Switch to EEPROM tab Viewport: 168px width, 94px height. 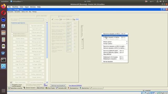[40, 88]
